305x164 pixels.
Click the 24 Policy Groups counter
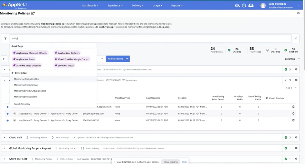216,50
